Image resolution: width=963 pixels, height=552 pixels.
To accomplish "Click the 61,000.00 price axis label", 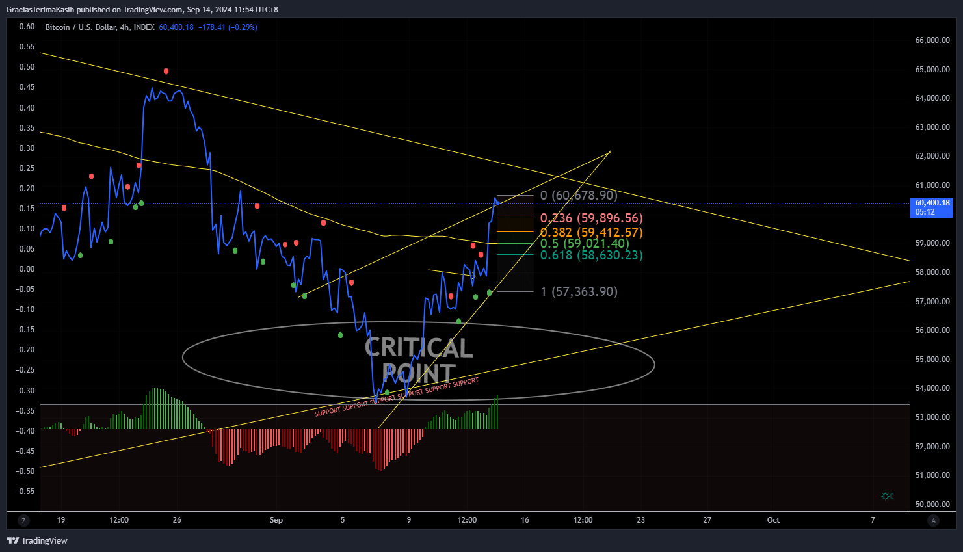I will click(x=932, y=185).
